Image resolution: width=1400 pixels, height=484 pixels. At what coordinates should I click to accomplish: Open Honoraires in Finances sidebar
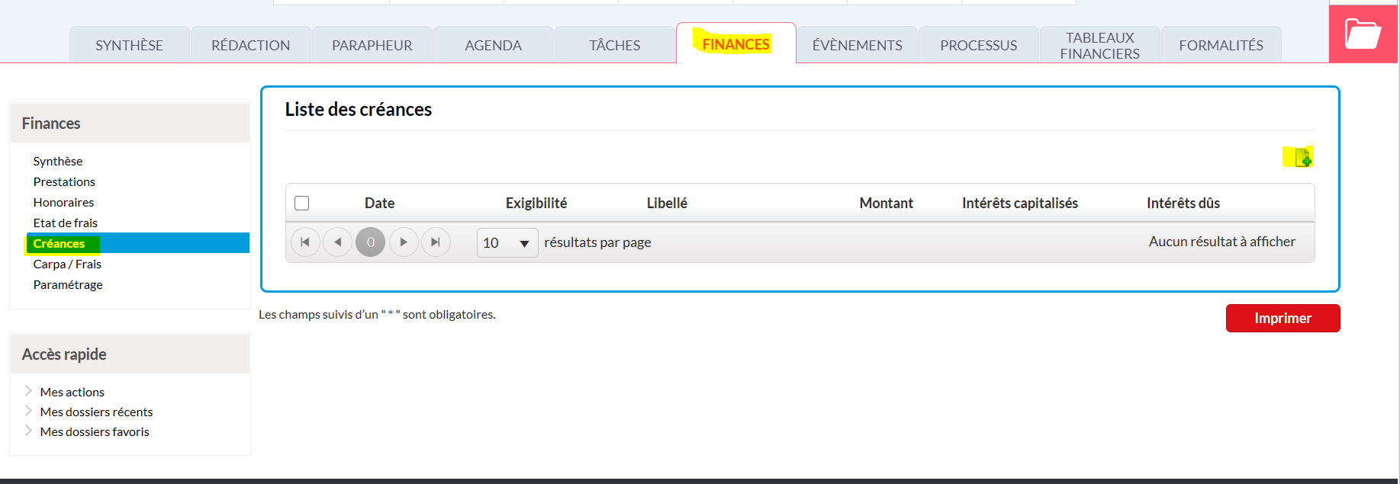(x=63, y=202)
